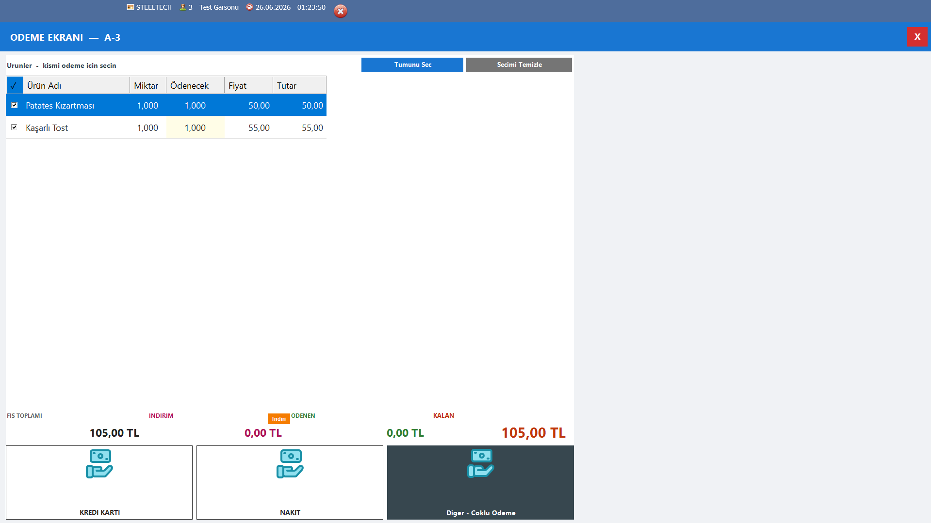
Task: Click the clock icon before date 26.06.2026
Action: pos(249,7)
